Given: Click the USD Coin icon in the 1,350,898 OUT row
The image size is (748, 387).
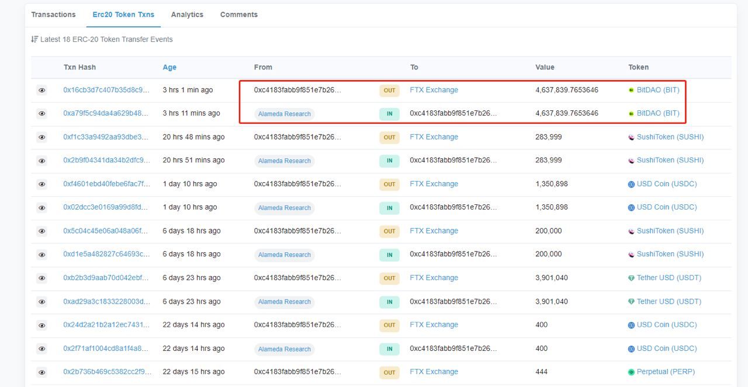Looking at the screenshot, I should tap(631, 184).
